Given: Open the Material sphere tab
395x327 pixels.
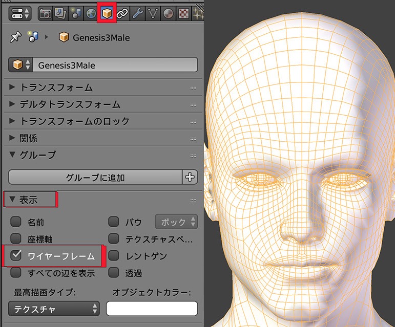Looking at the screenshot, I should click(168, 12).
